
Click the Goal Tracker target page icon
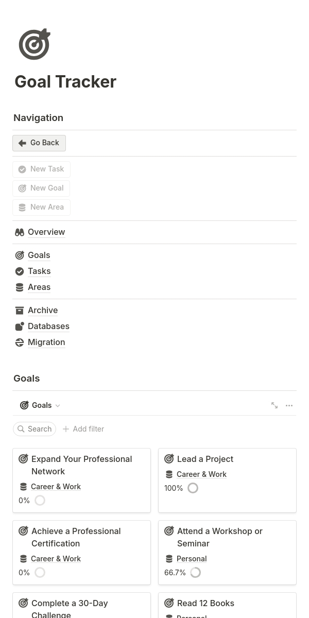pyautogui.click(x=35, y=44)
